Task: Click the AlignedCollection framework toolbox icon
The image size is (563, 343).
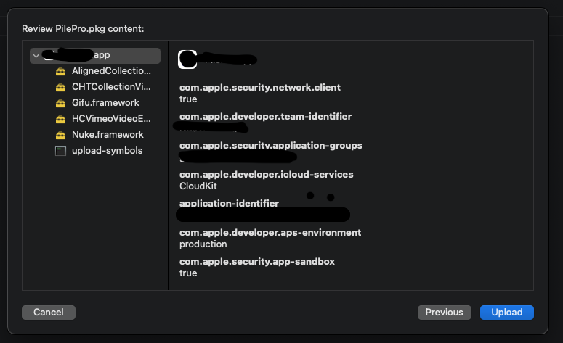Action: 60,71
